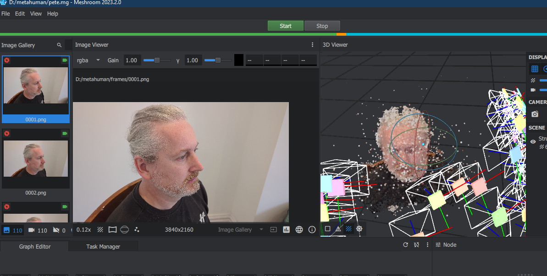Click the Node panel sliders icon
The image size is (547, 276).
pos(438,245)
